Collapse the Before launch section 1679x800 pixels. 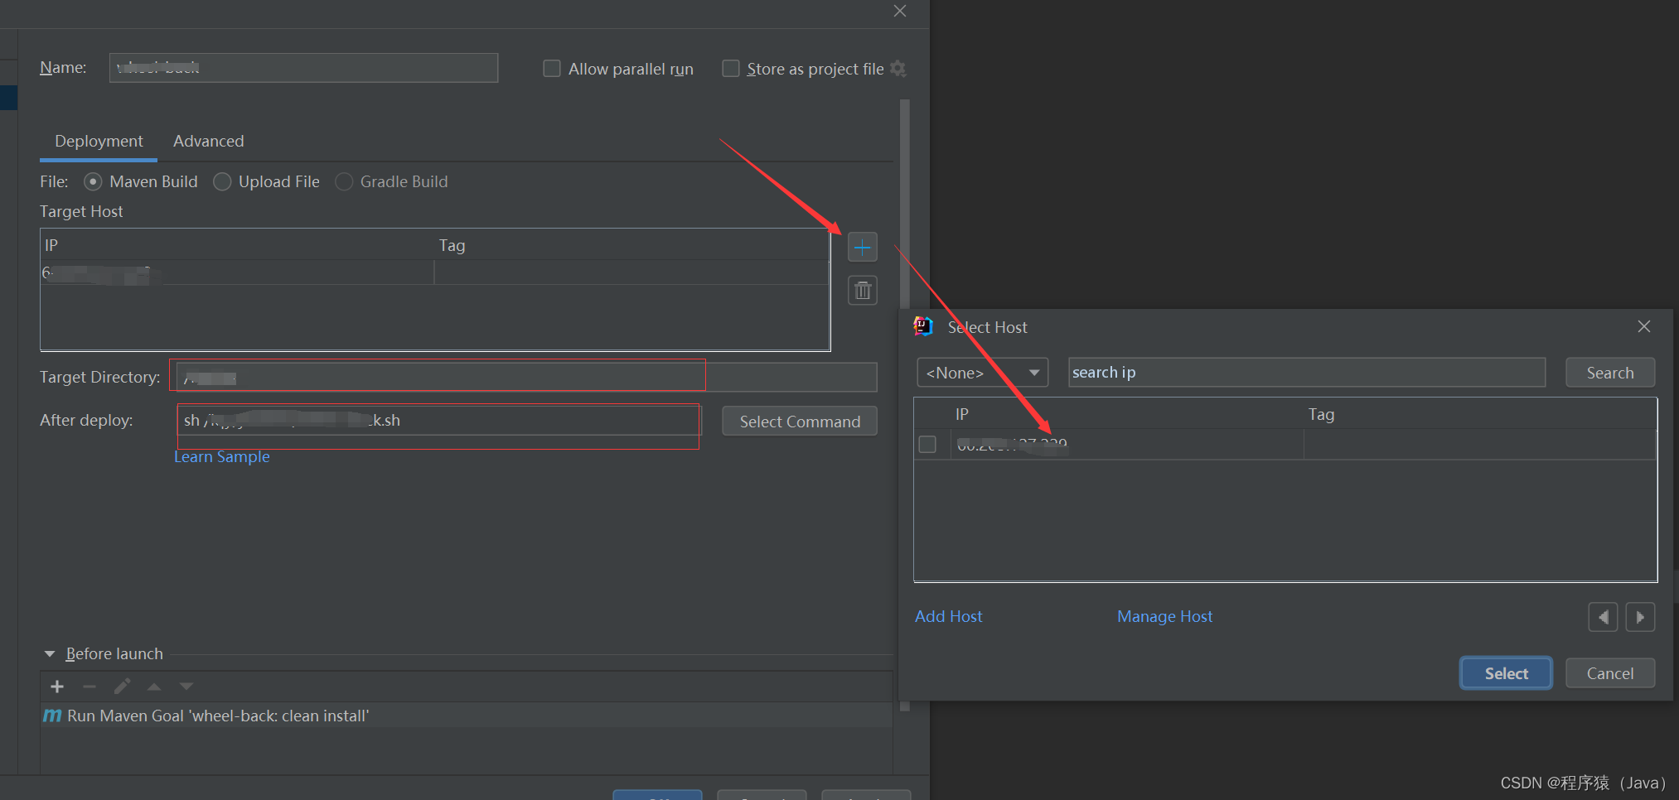pyautogui.click(x=50, y=654)
